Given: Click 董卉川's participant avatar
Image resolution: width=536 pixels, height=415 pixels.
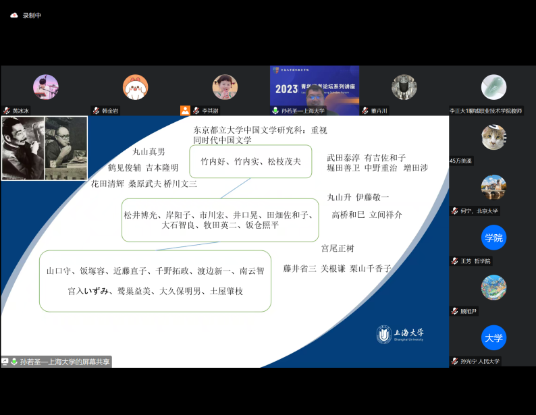Looking at the screenshot, I should pyautogui.click(x=404, y=87).
